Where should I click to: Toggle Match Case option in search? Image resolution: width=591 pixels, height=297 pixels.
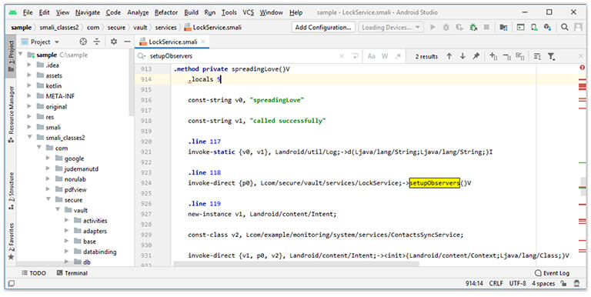(371, 56)
